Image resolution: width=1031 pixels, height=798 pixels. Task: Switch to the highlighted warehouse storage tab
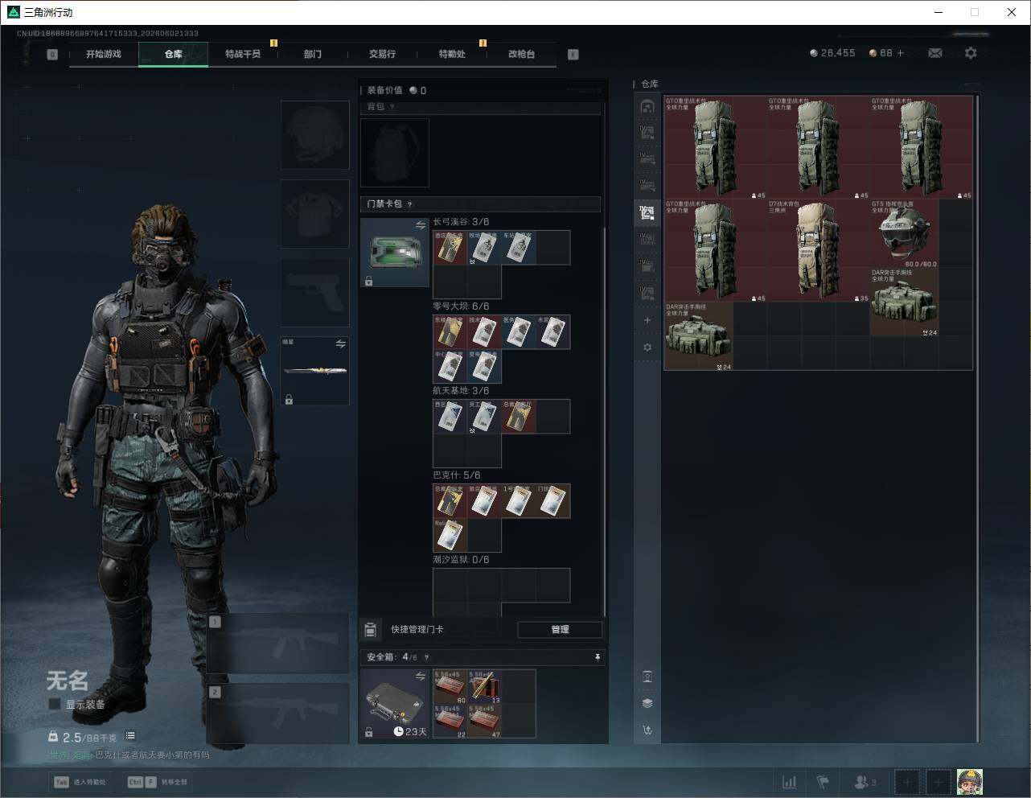(647, 212)
